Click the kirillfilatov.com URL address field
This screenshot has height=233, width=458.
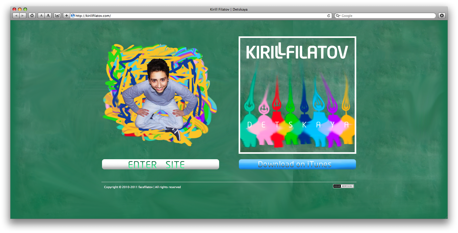point(198,16)
